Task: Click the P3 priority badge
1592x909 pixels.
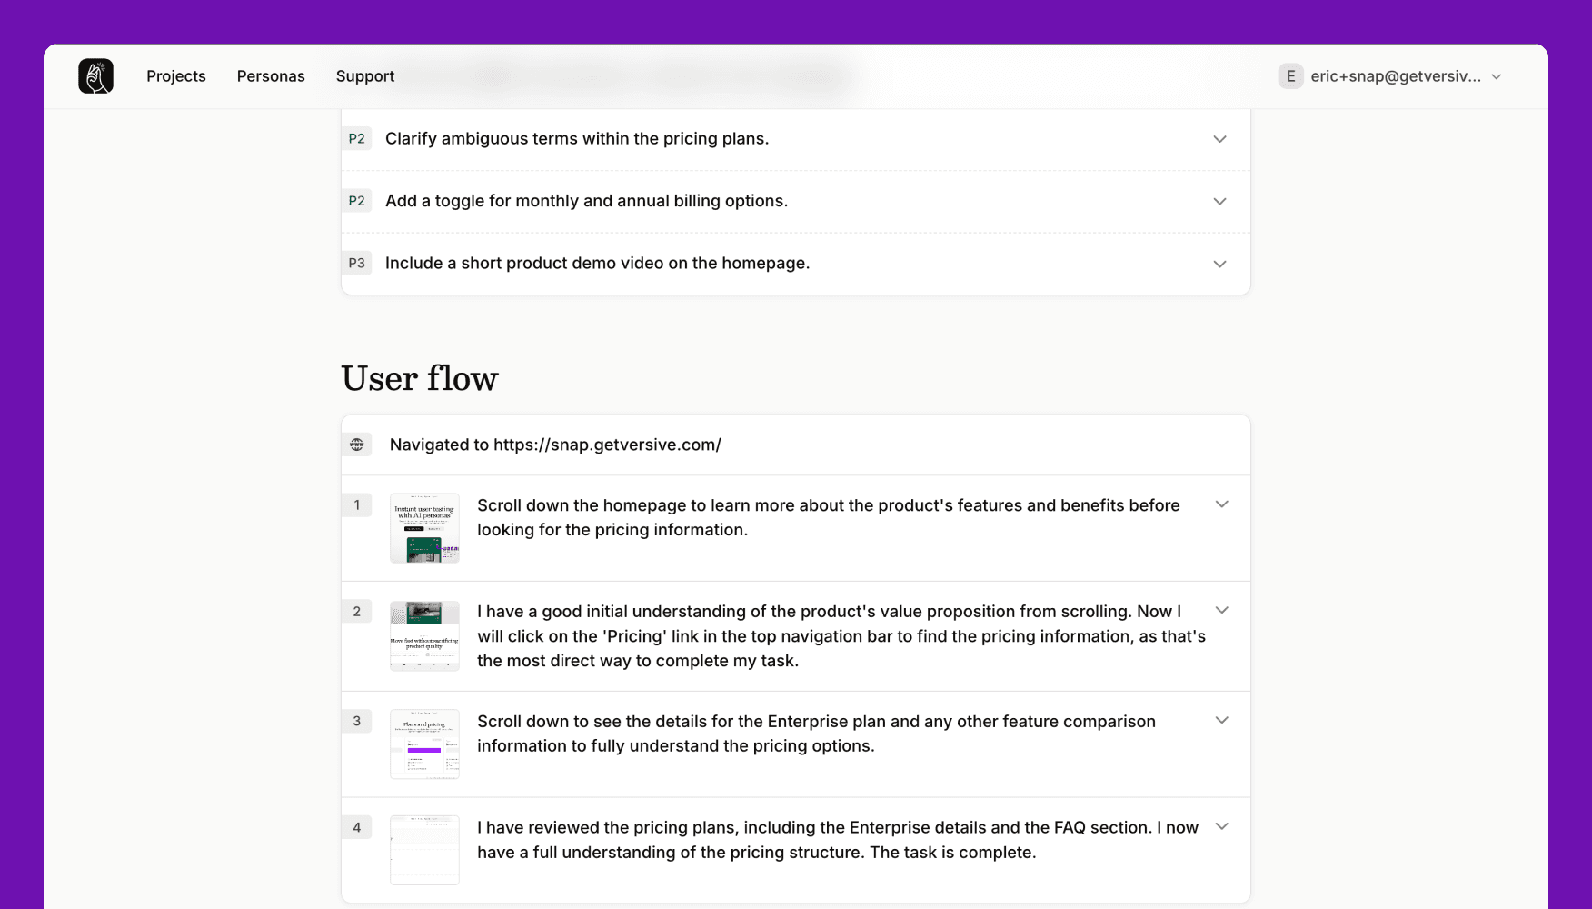Action: click(357, 263)
